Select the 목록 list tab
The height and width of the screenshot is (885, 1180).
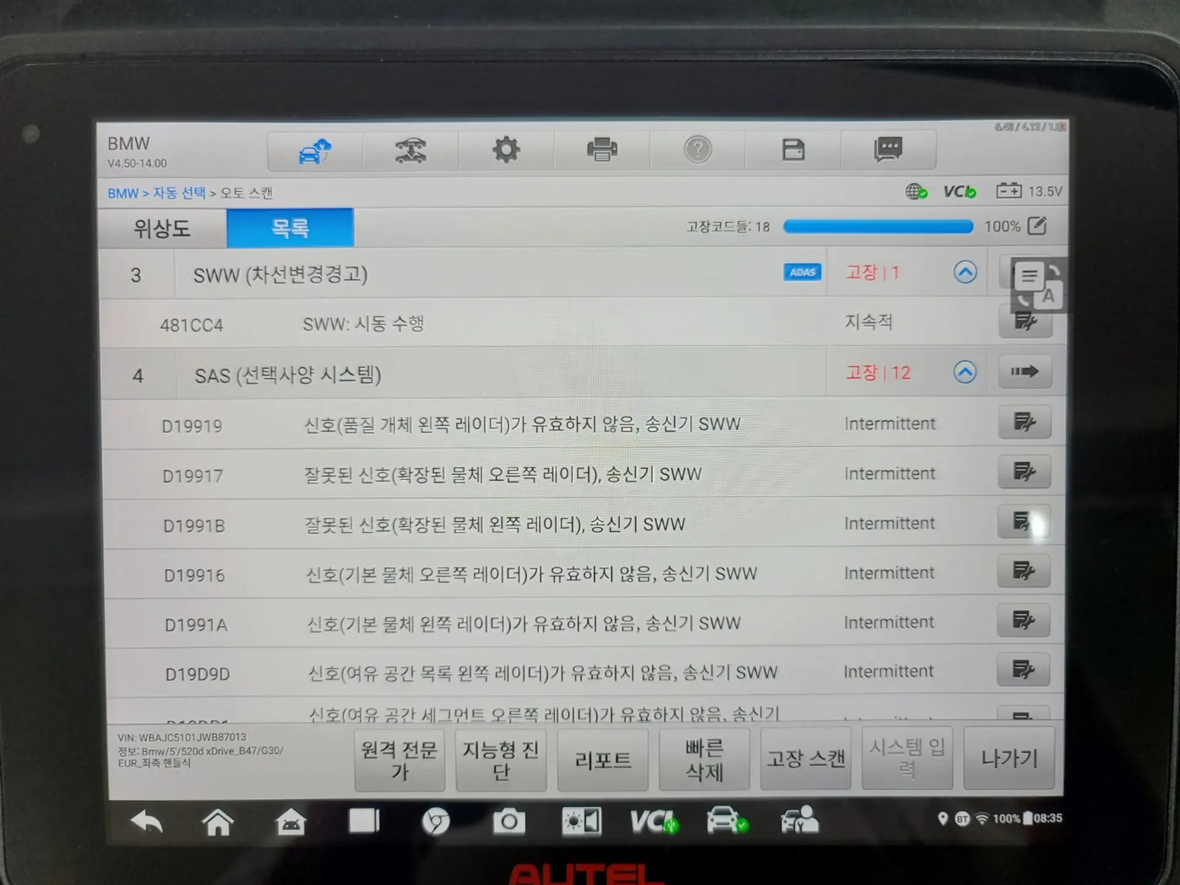pos(290,228)
